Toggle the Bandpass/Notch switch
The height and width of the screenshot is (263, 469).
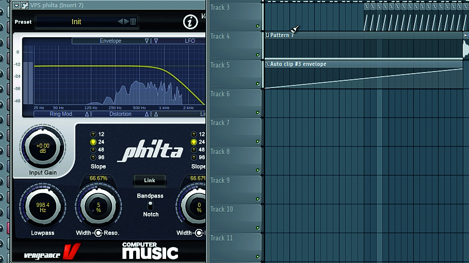[x=150, y=205]
